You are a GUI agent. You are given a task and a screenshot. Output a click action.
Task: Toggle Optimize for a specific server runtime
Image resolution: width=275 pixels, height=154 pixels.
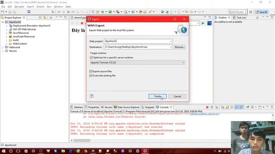click(91, 57)
